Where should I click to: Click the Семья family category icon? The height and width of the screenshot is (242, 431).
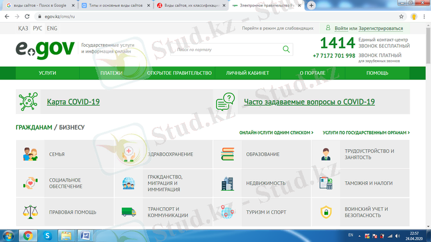click(x=30, y=154)
